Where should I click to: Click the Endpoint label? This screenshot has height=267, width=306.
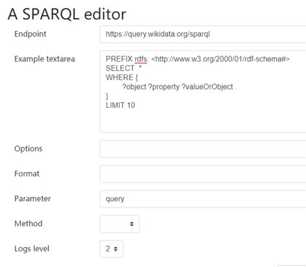tap(30, 34)
